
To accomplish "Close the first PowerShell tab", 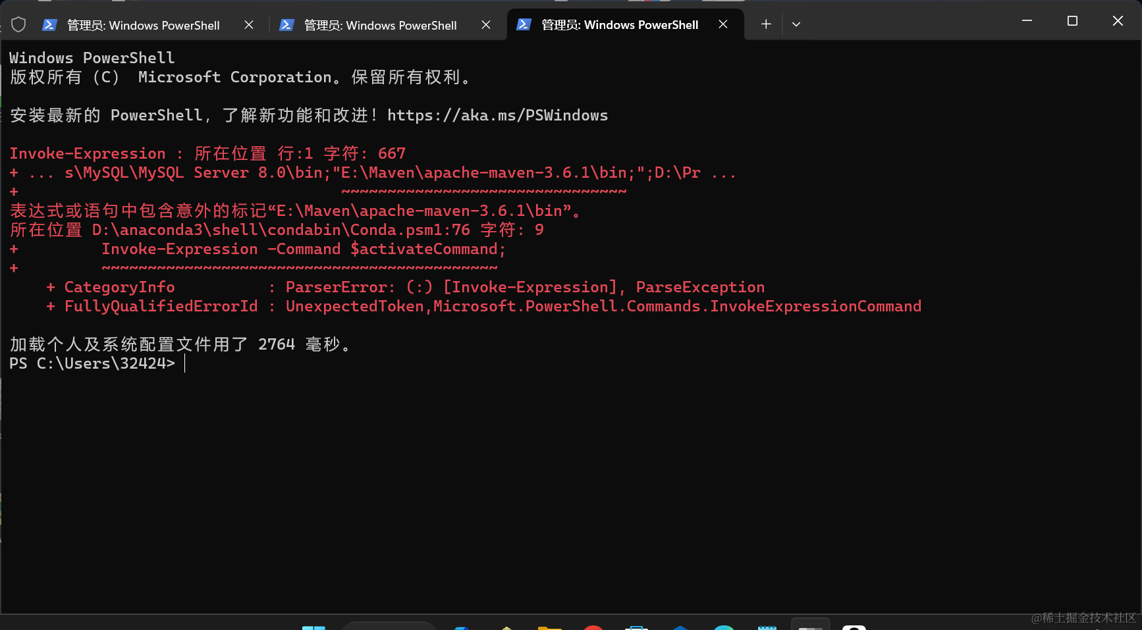I will (248, 25).
